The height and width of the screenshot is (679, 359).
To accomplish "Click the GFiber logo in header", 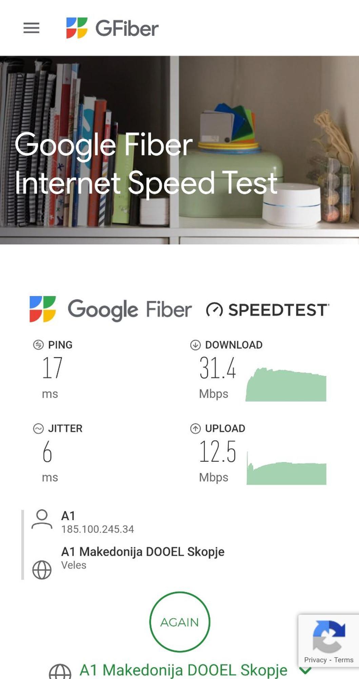I will tap(112, 28).
